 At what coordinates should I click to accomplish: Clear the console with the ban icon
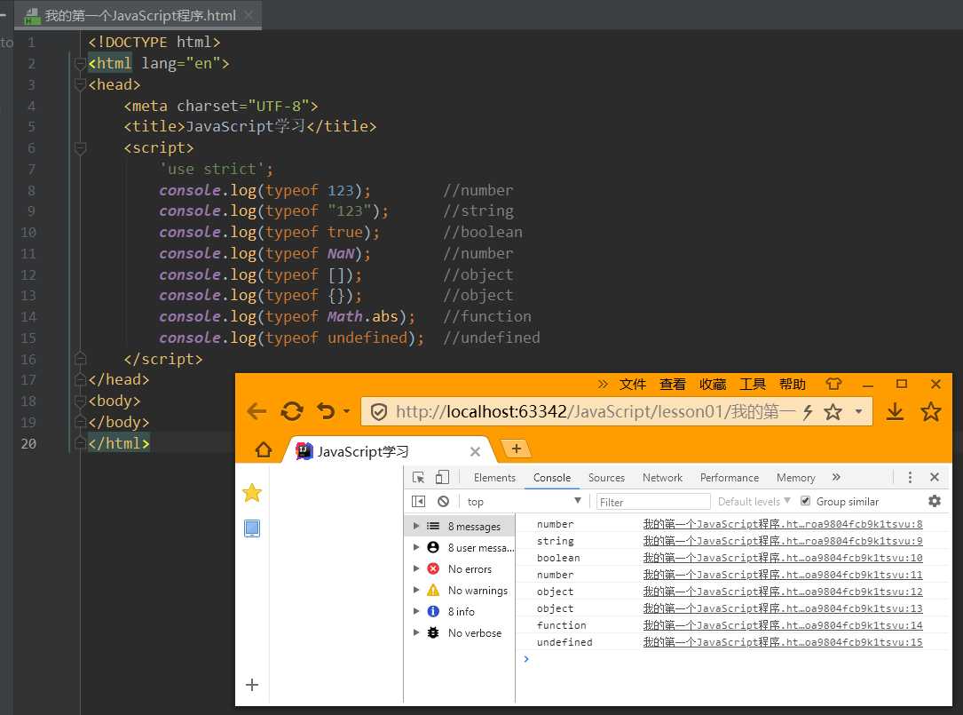(444, 502)
